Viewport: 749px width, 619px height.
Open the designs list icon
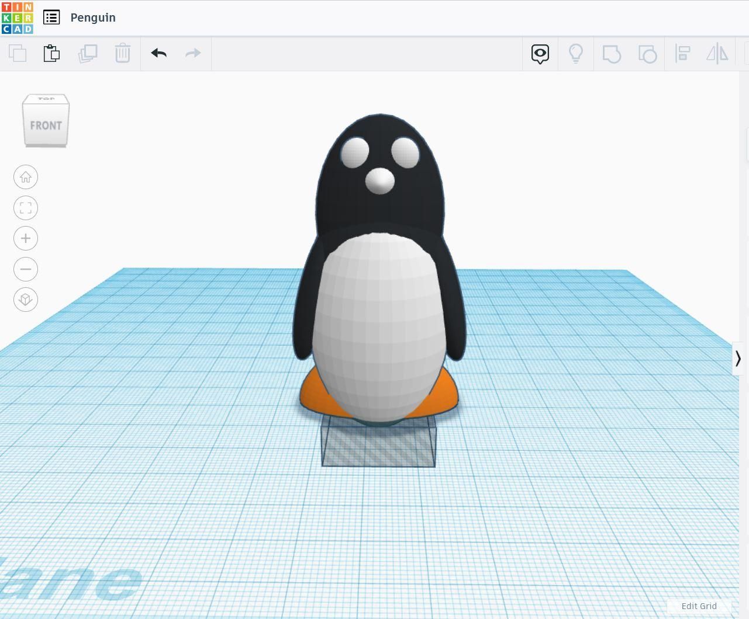pyautogui.click(x=51, y=18)
